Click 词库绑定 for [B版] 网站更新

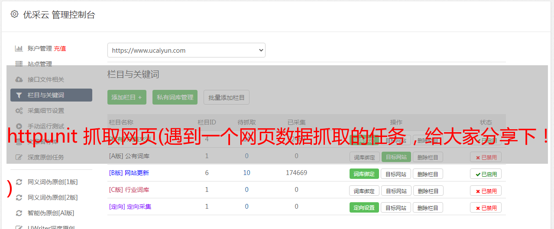click(364, 174)
